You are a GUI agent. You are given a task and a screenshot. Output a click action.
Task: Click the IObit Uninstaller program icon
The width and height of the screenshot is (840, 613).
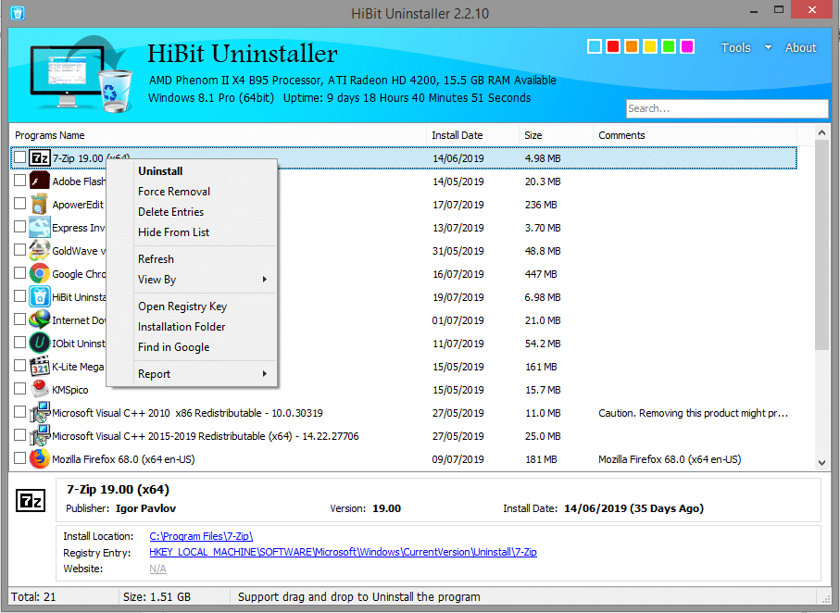pos(40,343)
